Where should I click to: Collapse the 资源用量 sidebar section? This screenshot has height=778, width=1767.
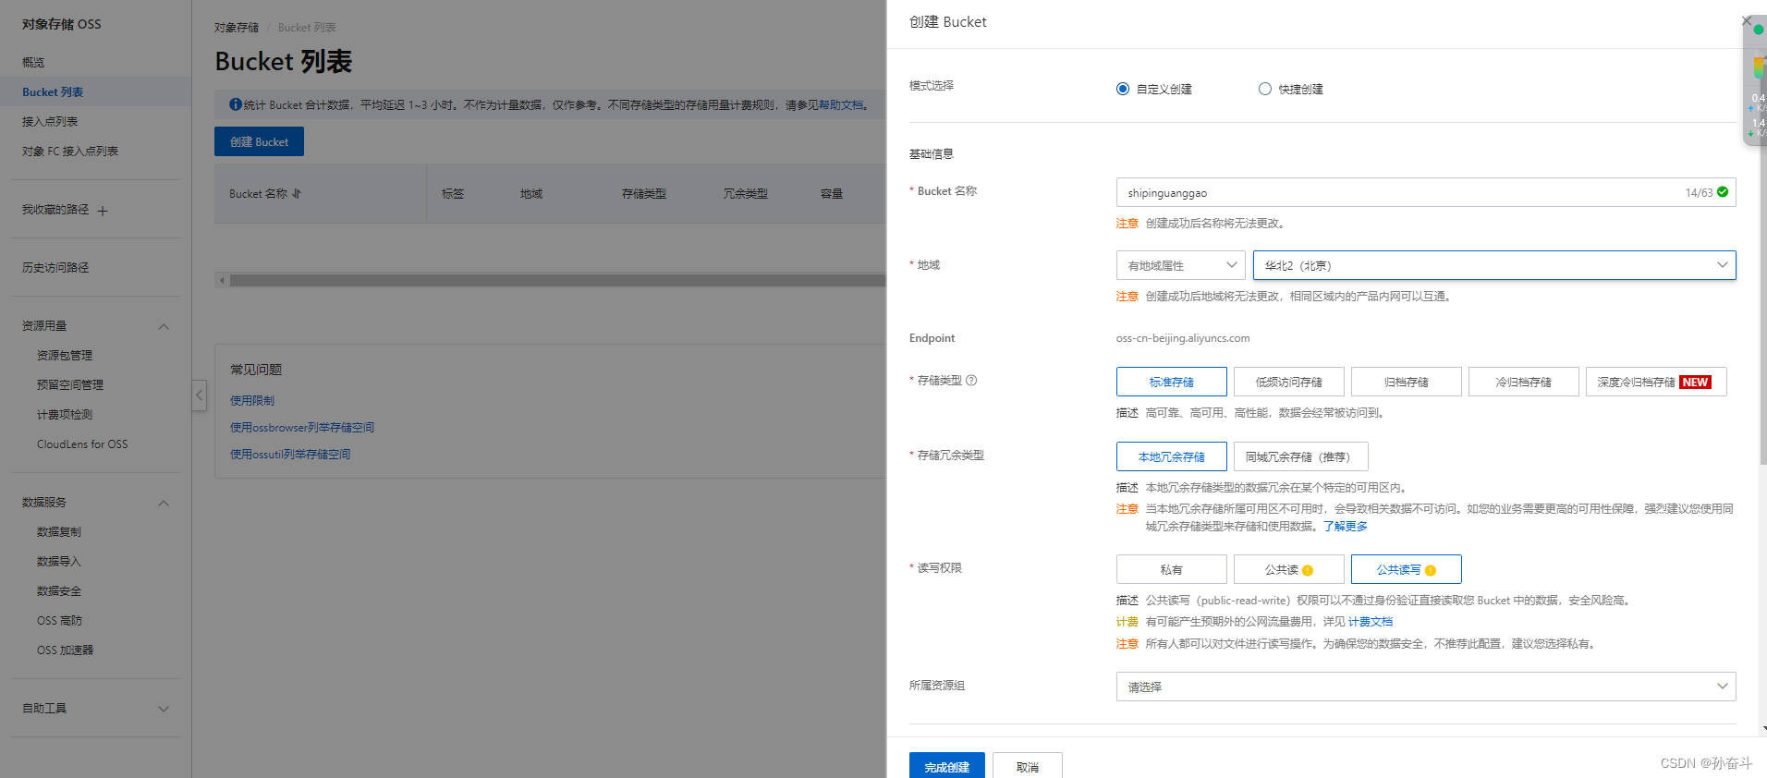(x=164, y=326)
